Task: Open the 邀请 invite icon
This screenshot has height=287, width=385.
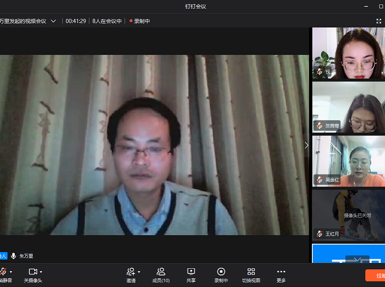Action: pos(130,272)
